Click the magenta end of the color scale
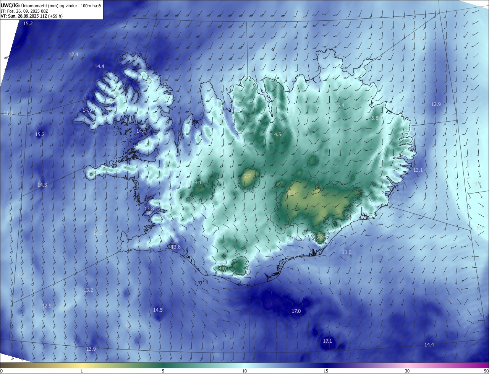Screen dimensions: 489x374 point(481,365)
